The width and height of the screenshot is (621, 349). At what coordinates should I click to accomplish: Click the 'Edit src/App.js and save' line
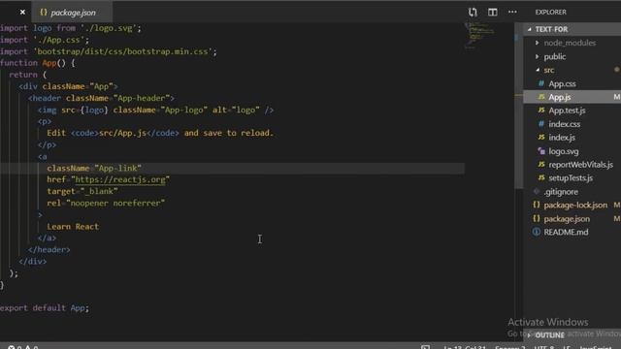click(160, 133)
